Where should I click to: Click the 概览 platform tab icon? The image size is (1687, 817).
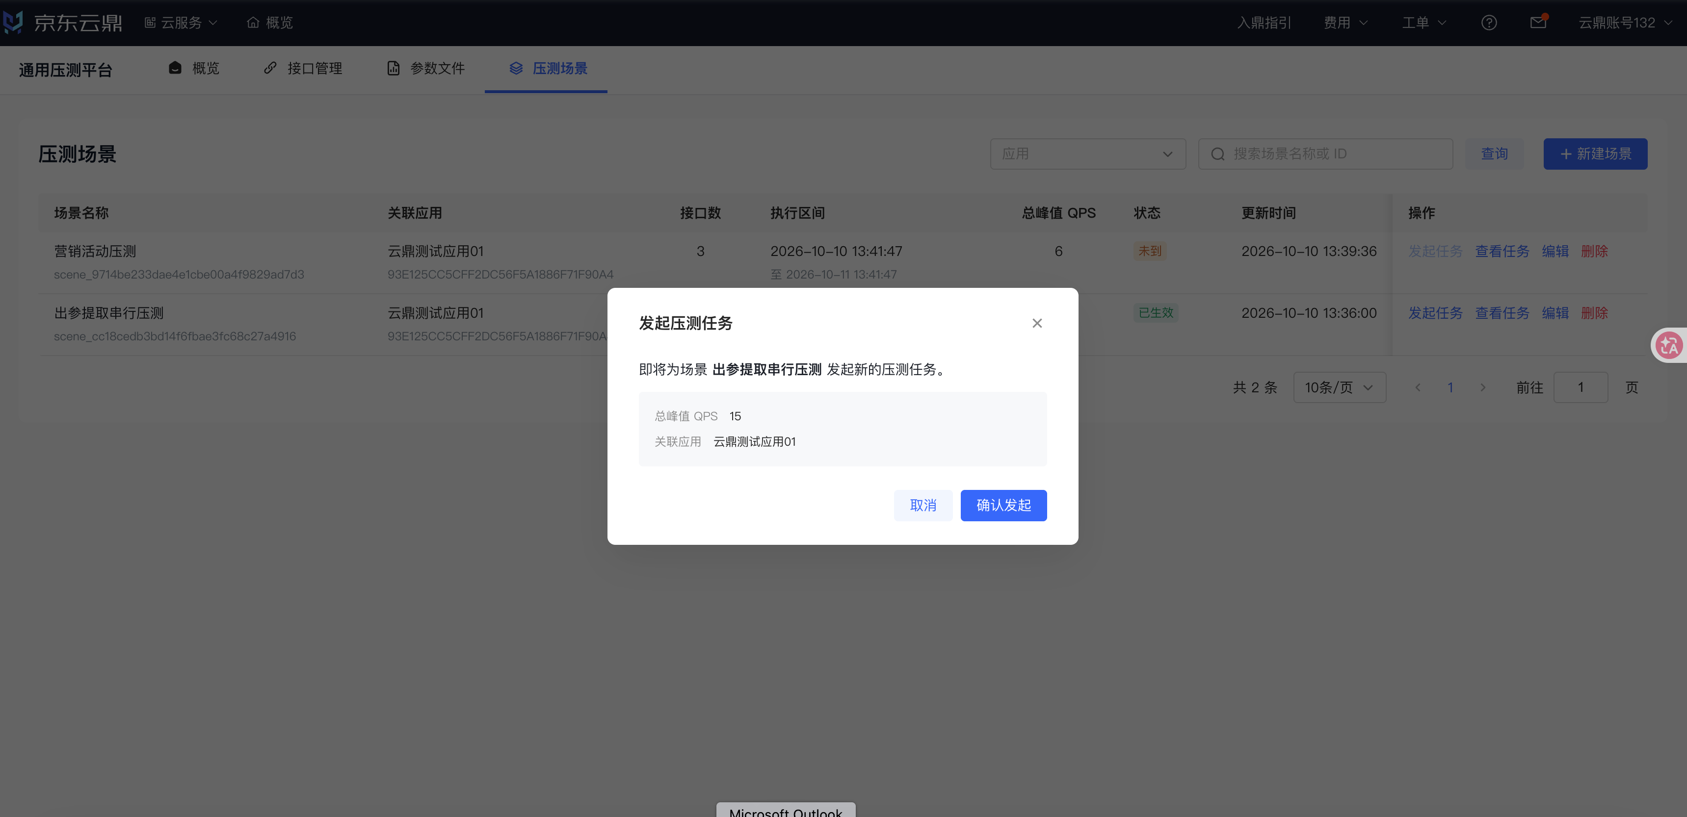click(x=175, y=68)
